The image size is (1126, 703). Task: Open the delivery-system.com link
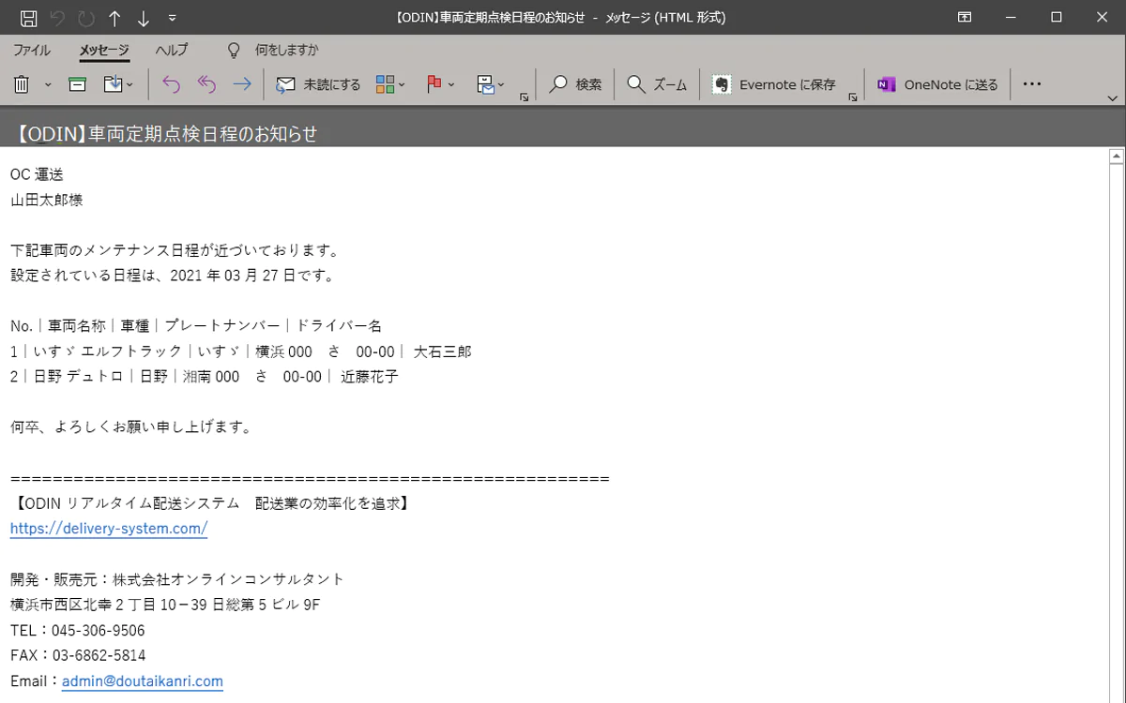click(109, 529)
